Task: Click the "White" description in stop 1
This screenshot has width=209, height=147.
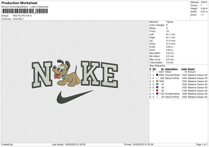Action: tap(168, 72)
